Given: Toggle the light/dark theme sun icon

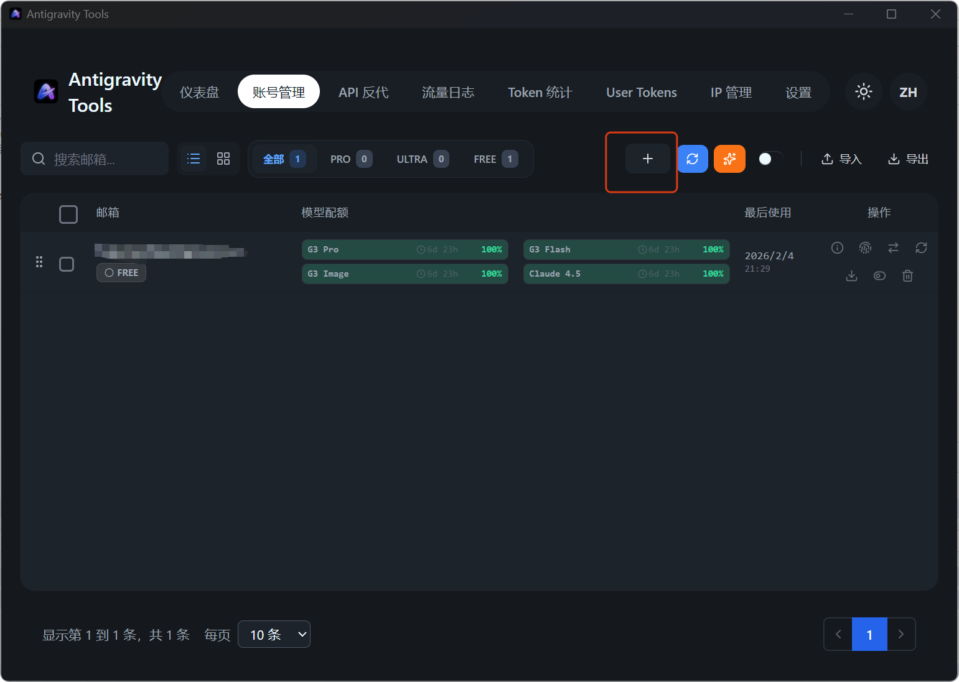Looking at the screenshot, I should click(864, 92).
